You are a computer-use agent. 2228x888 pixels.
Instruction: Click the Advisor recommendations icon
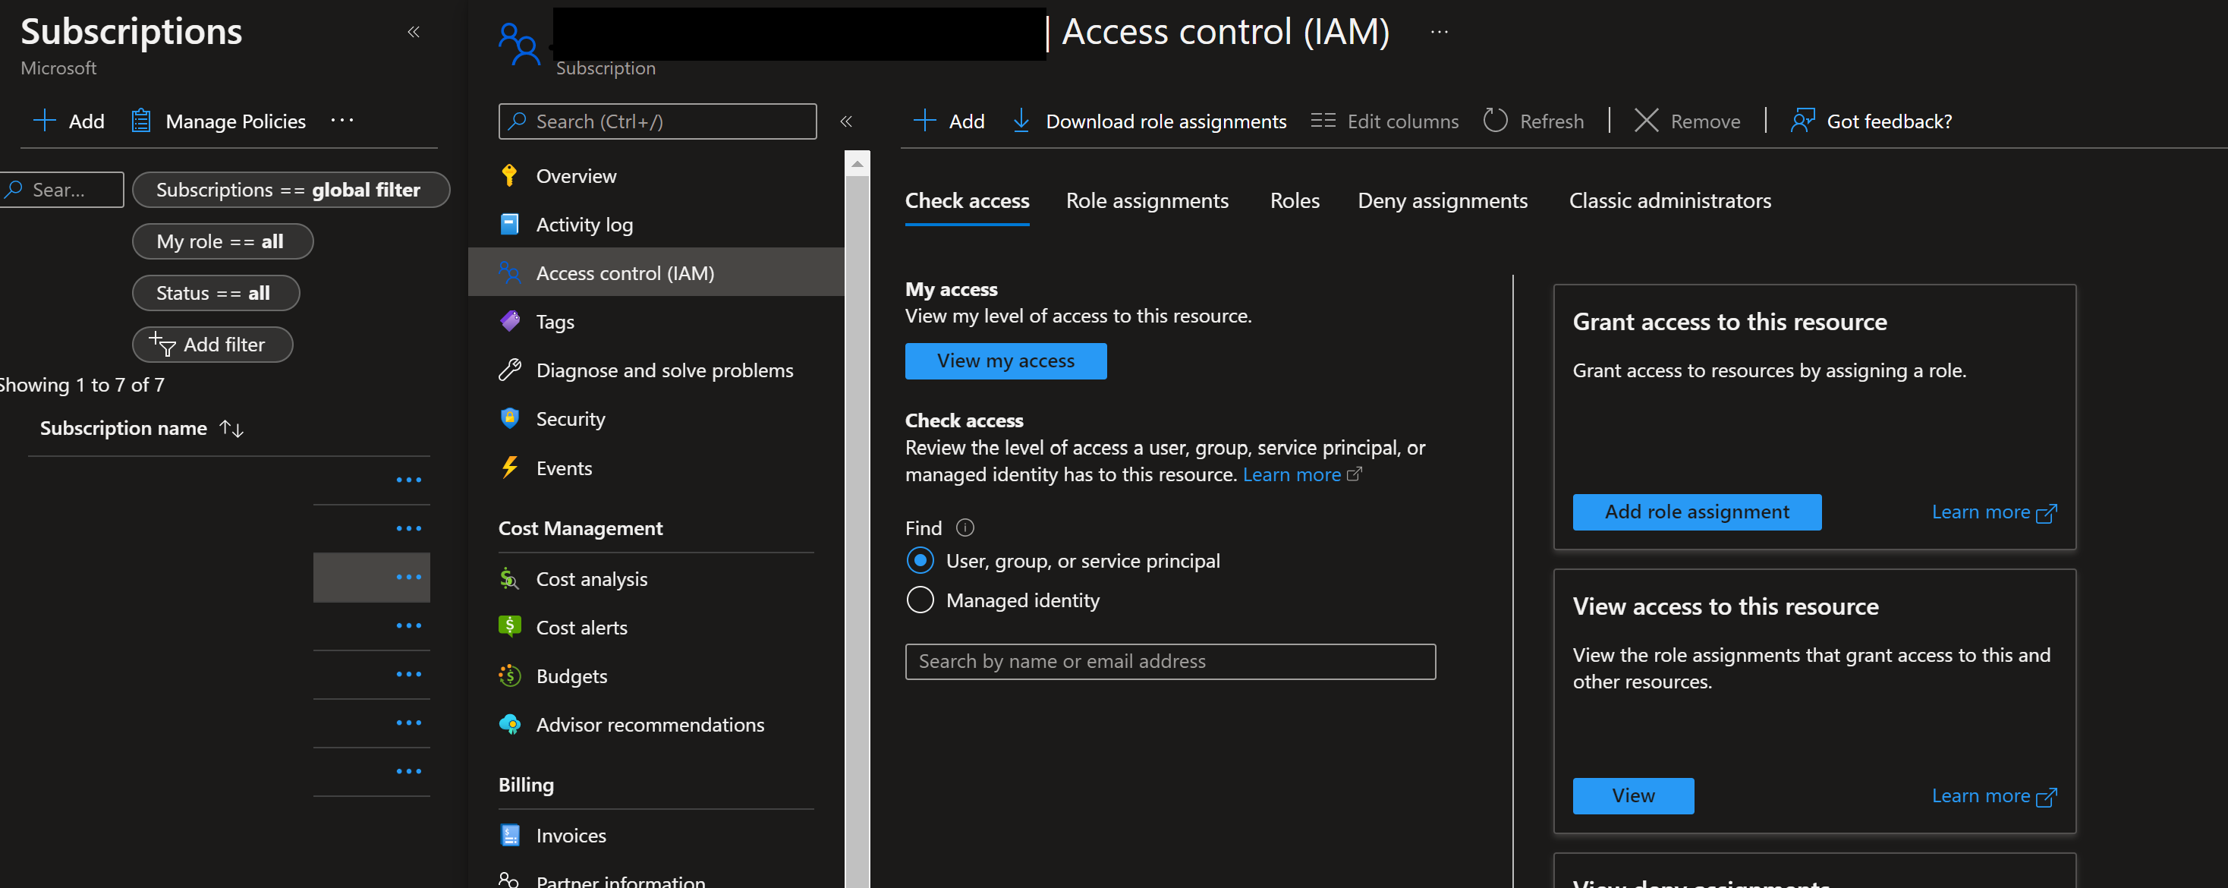pyautogui.click(x=508, y=725)
